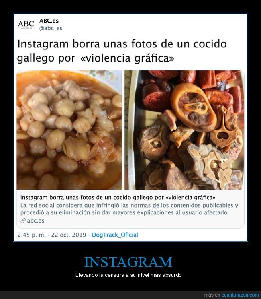
Task: Open the chickpea stew photo
Action: (69, 130)
